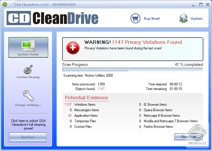
Task: Select the Application Items row
Action: [x=83, y=116]
